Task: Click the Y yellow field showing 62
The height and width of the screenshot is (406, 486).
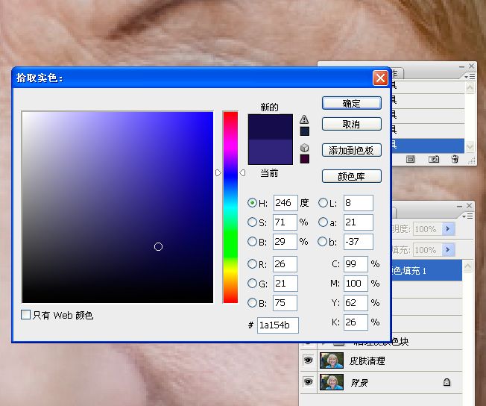Action: pos(356,303)
